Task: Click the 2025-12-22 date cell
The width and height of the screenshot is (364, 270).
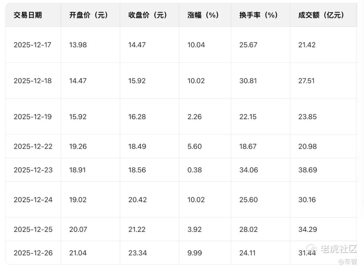Action: (x=33, y=146)
